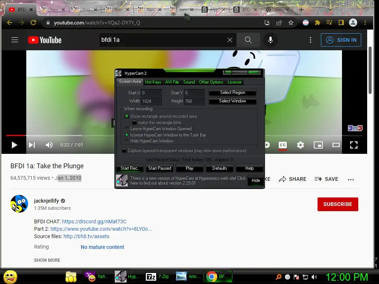Viewport: 379px width, 284px height.
Task: Open the smiley Start button
Action: click(x=10, y=277)
